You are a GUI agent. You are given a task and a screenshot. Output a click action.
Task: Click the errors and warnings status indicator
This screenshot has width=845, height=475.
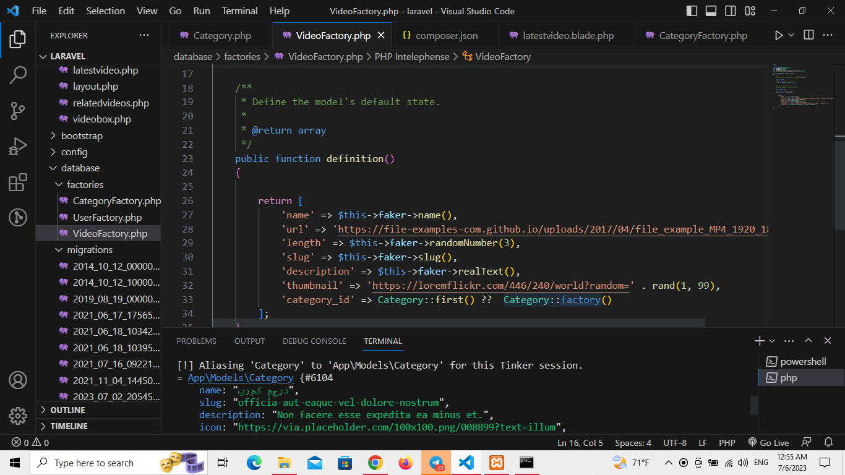31,443
